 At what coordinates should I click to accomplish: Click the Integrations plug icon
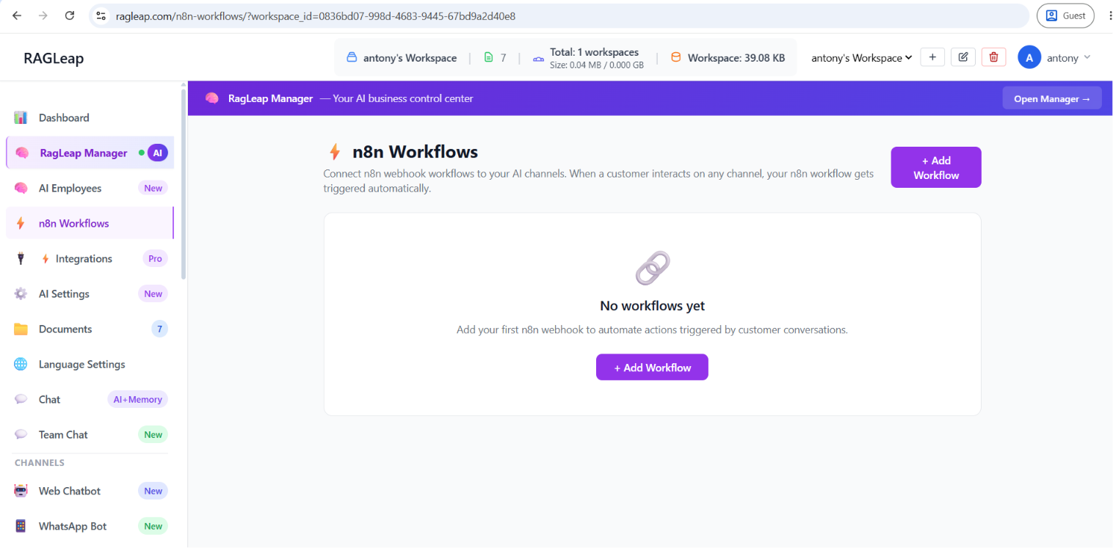[x=21, y=258]
